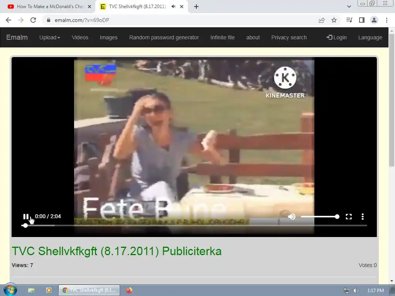Click the Login link
The width and height of the screenshot is (395, 296).
tap(336, 37)
